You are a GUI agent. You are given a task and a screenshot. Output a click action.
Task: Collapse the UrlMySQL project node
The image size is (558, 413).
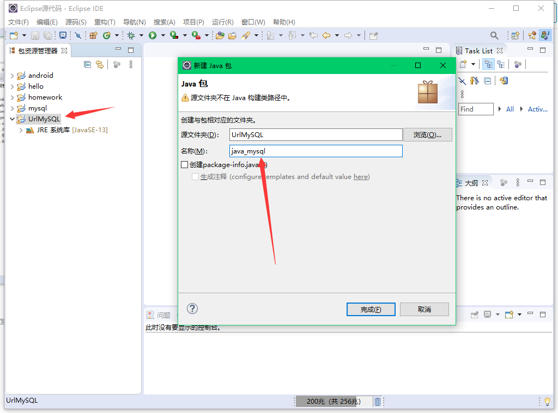coord(12,119)
